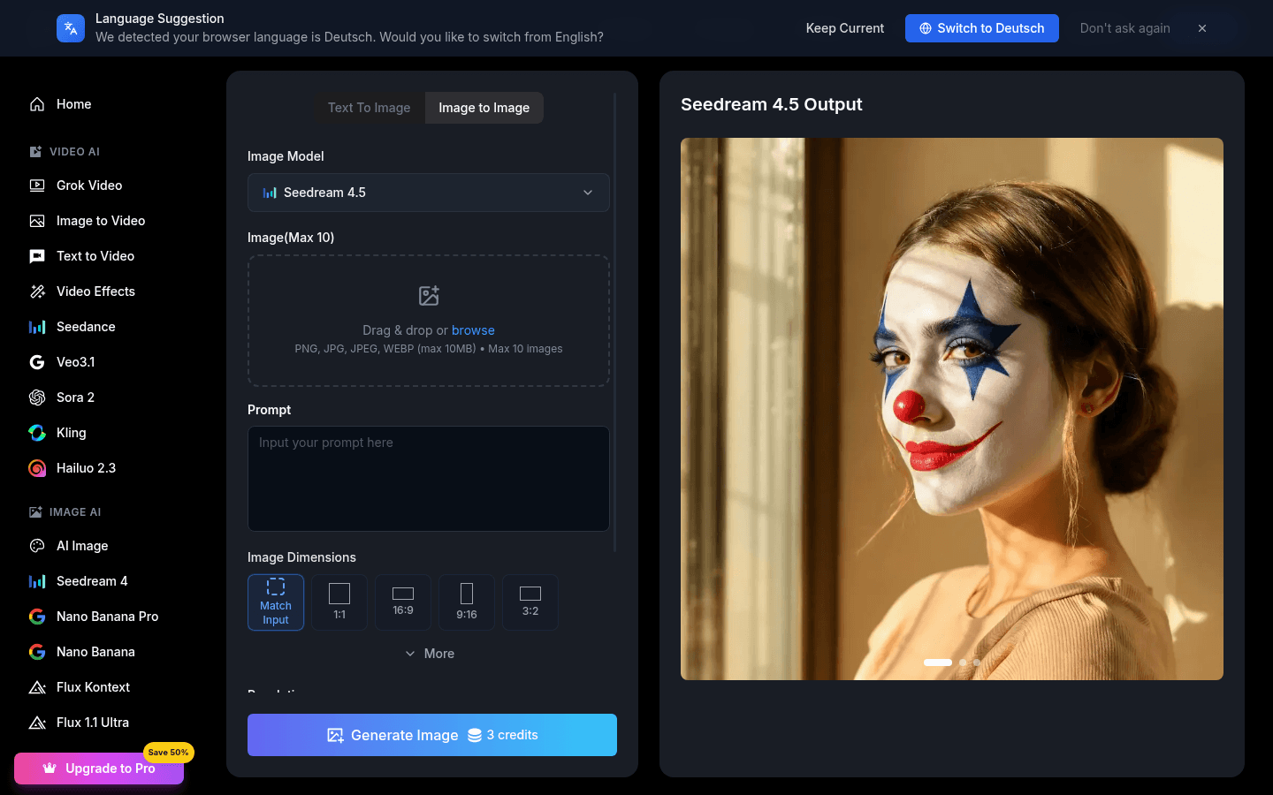
Task: Select the Kling video model icon
Action: 37,433
